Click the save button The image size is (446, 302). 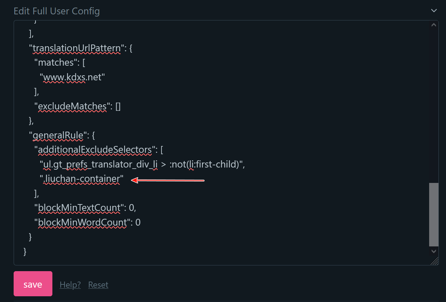coord(33,284)
